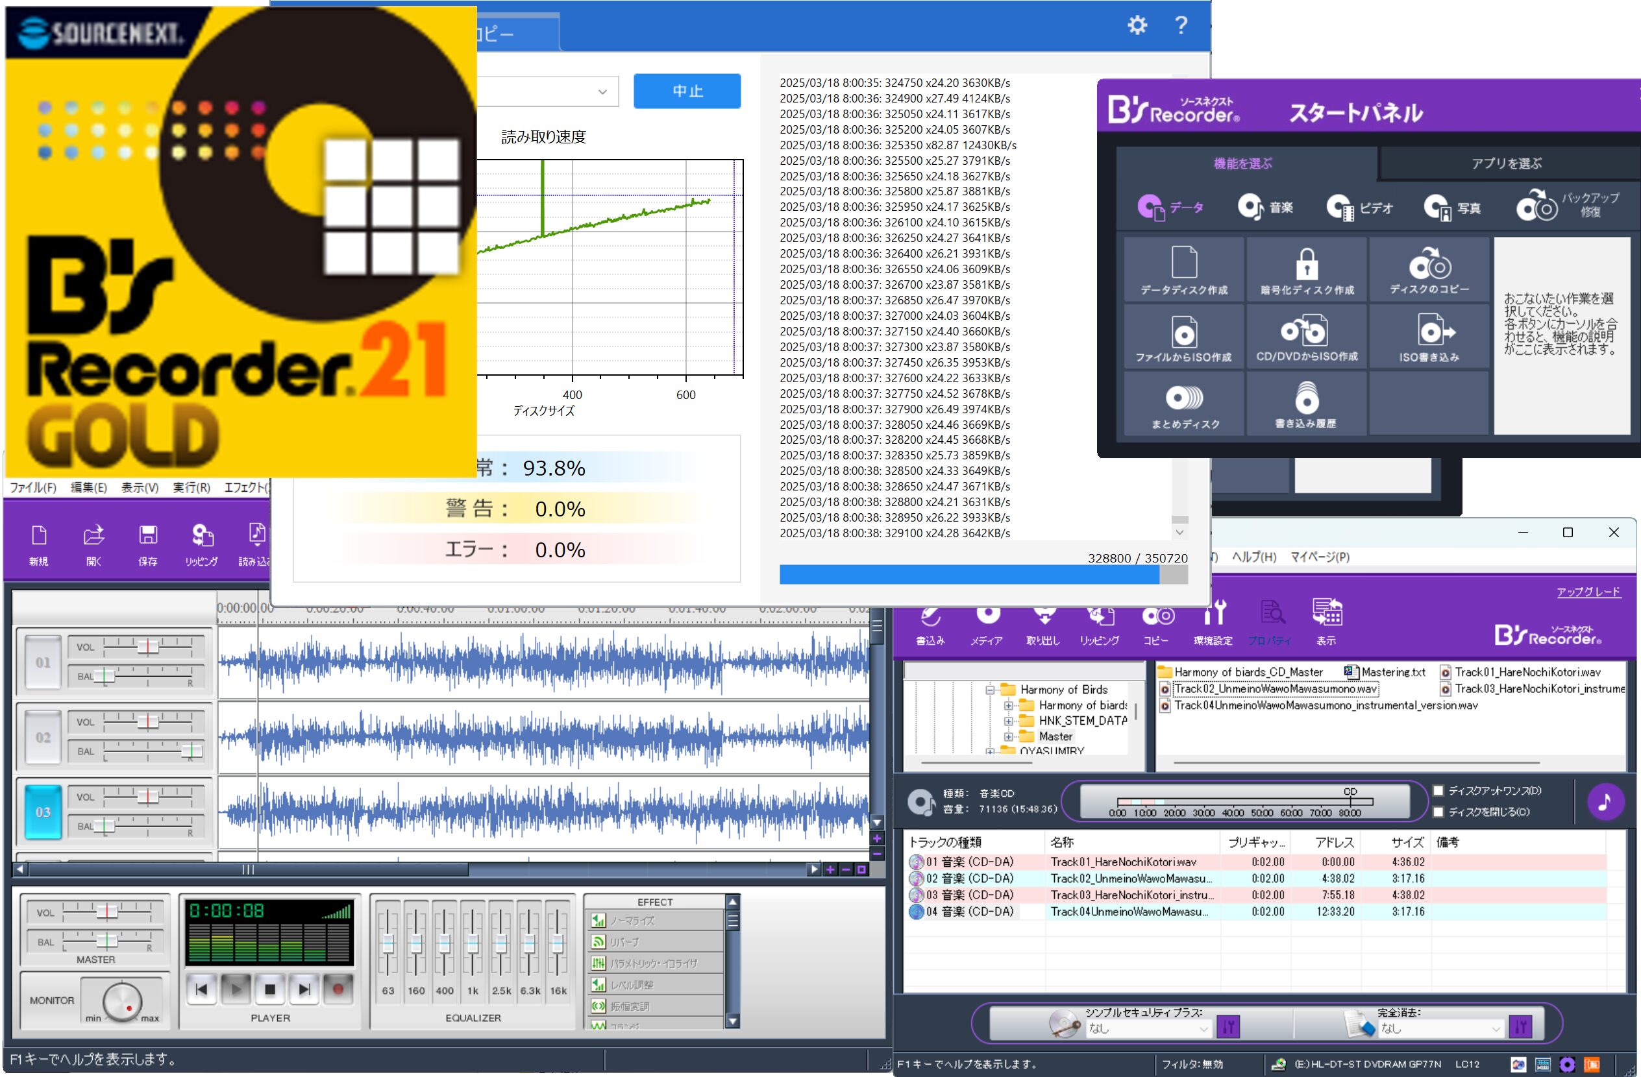Click down arrow of EFFECT list scrollbar
1641x1077 pixels.
733,1021
